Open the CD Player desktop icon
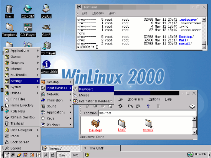211x158 pixels. coord(28,29)
